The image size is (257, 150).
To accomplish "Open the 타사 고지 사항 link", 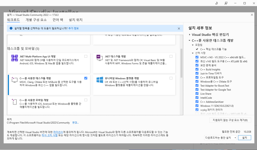I will pos(50,135).
